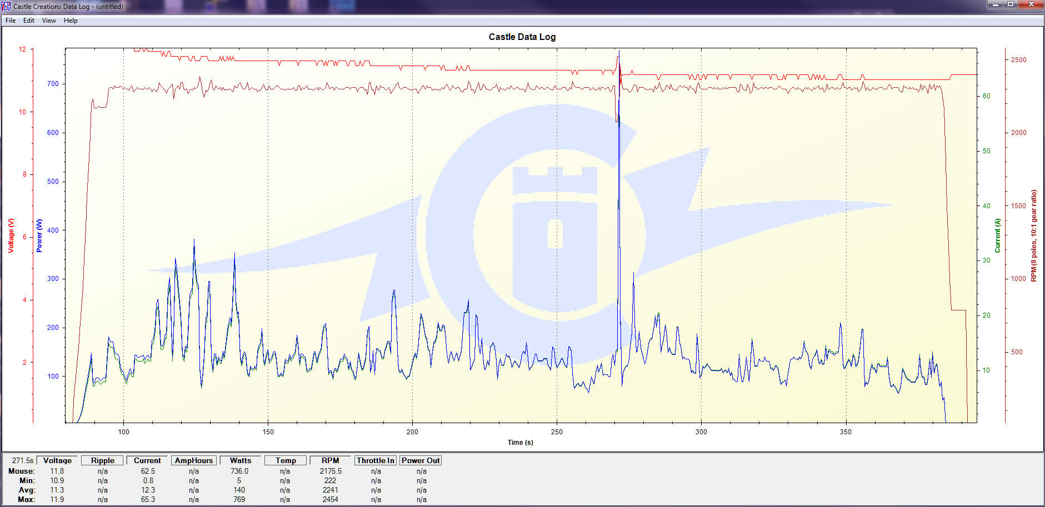Viewport: 1045px width, 507px height.
Task: Close the Castle Creations Data Log window
Action: pos(1031,4)
